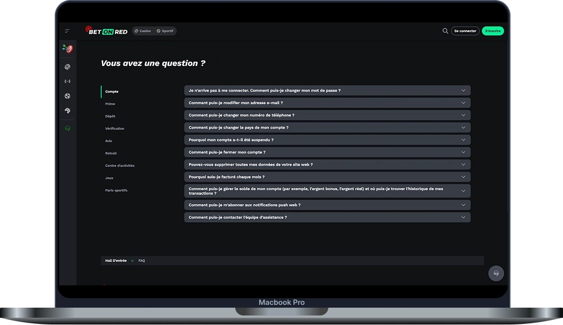Open support via the green headset sidebar icon

point(67,128)
